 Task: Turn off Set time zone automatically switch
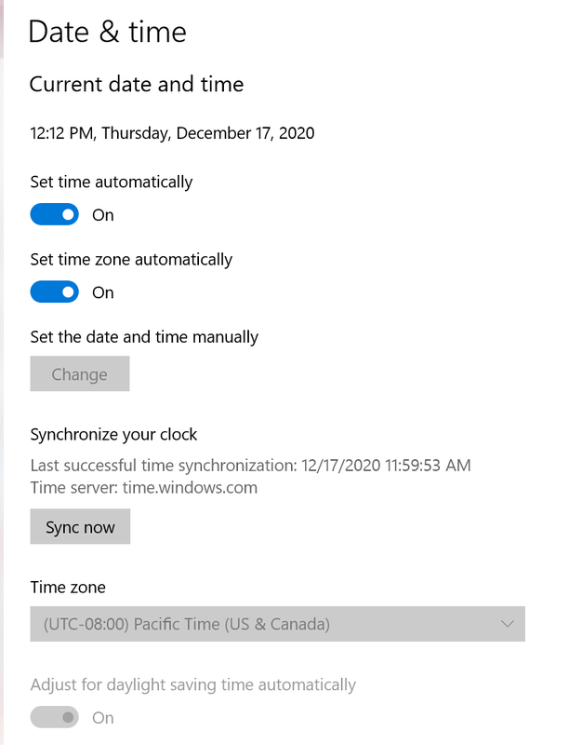(x=54, y=292)
